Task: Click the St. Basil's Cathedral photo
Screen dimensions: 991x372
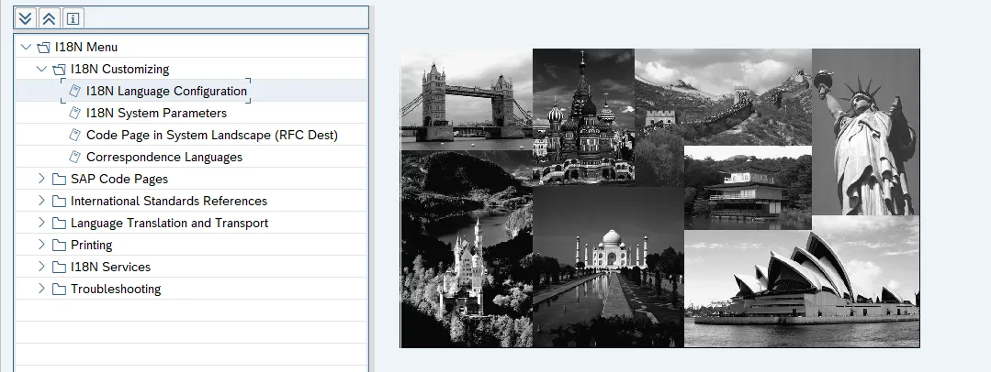Action: coord(583,117)
